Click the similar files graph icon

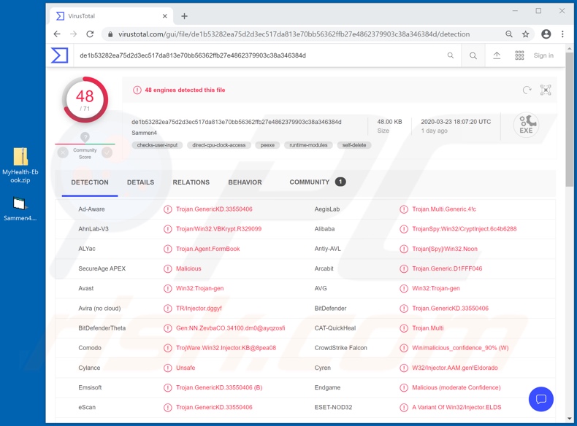(546, 90)
